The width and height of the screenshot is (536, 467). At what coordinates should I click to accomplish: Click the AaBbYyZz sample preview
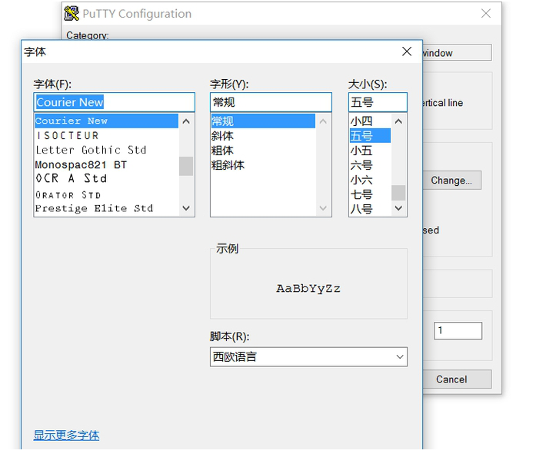(x=308, y=289)
